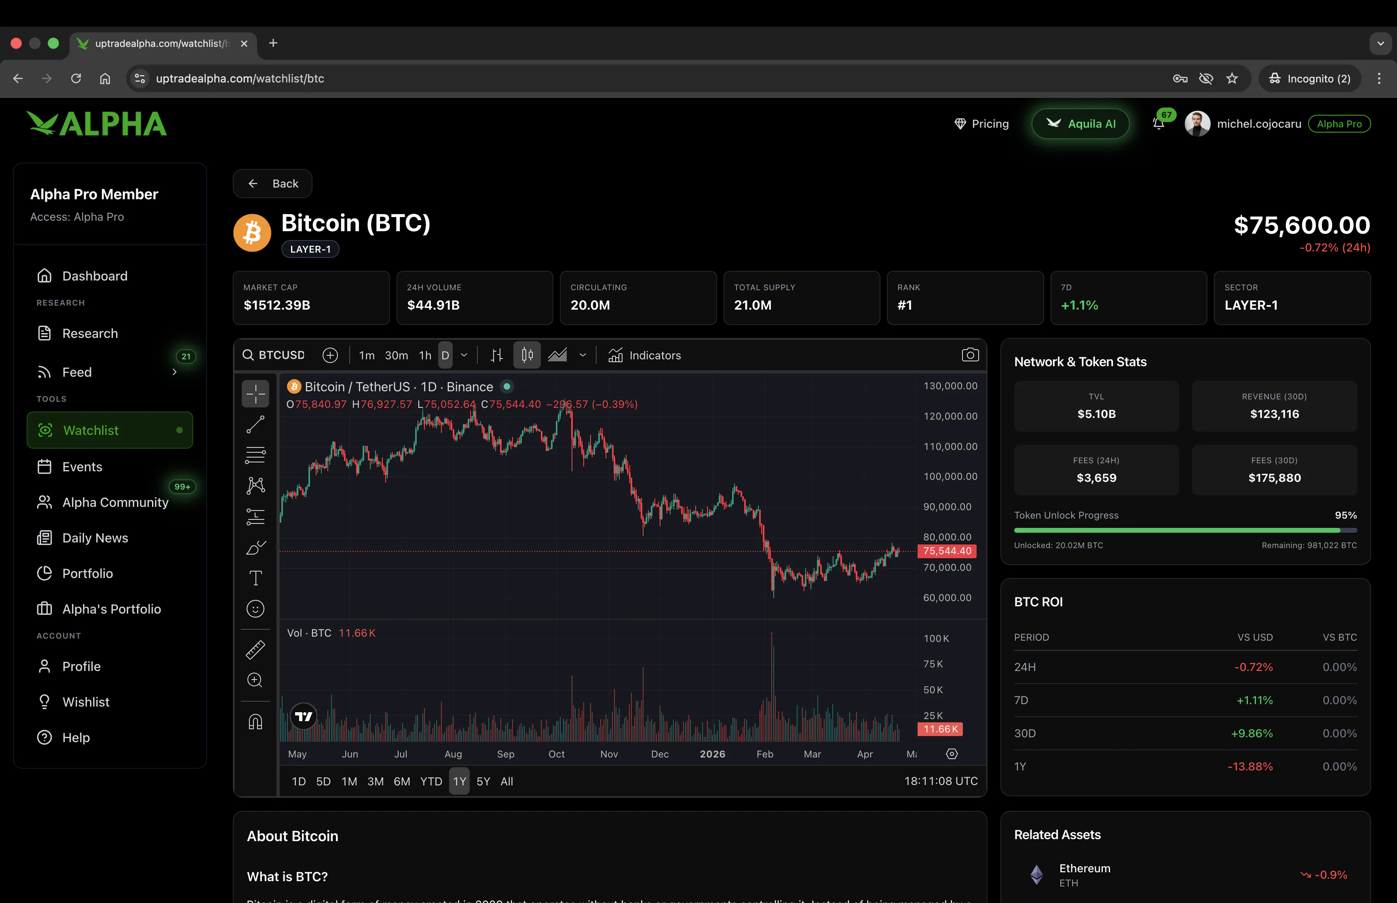Switch chart to candles style
Viewport: 1397px width, 903px height.
coord(527,355)
